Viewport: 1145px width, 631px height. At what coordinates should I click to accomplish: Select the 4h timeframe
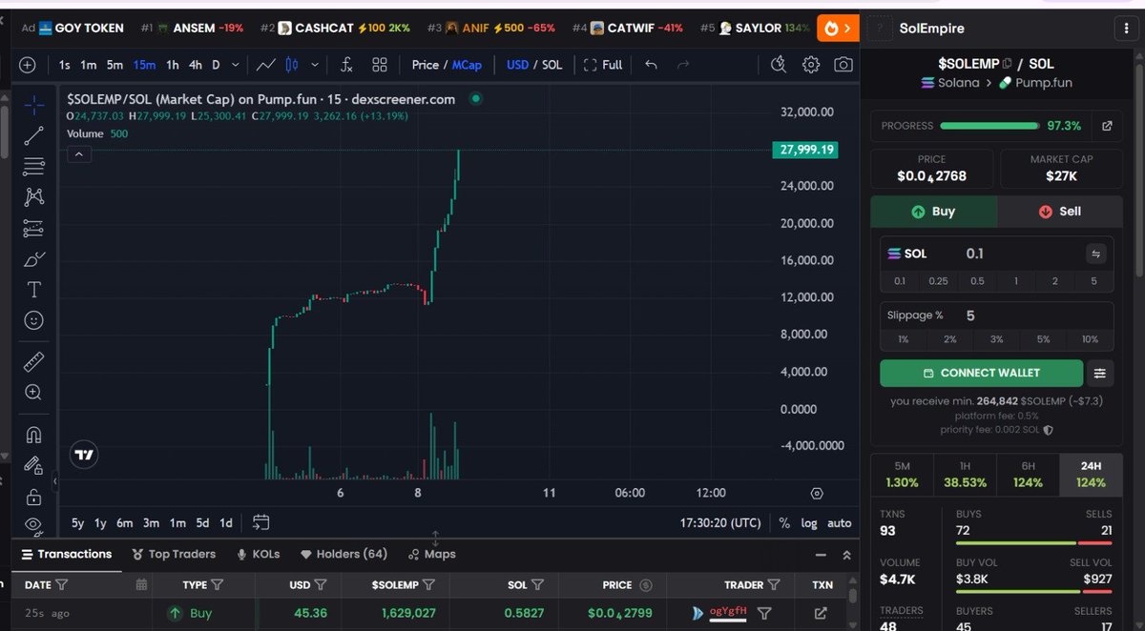click(195, 65)
